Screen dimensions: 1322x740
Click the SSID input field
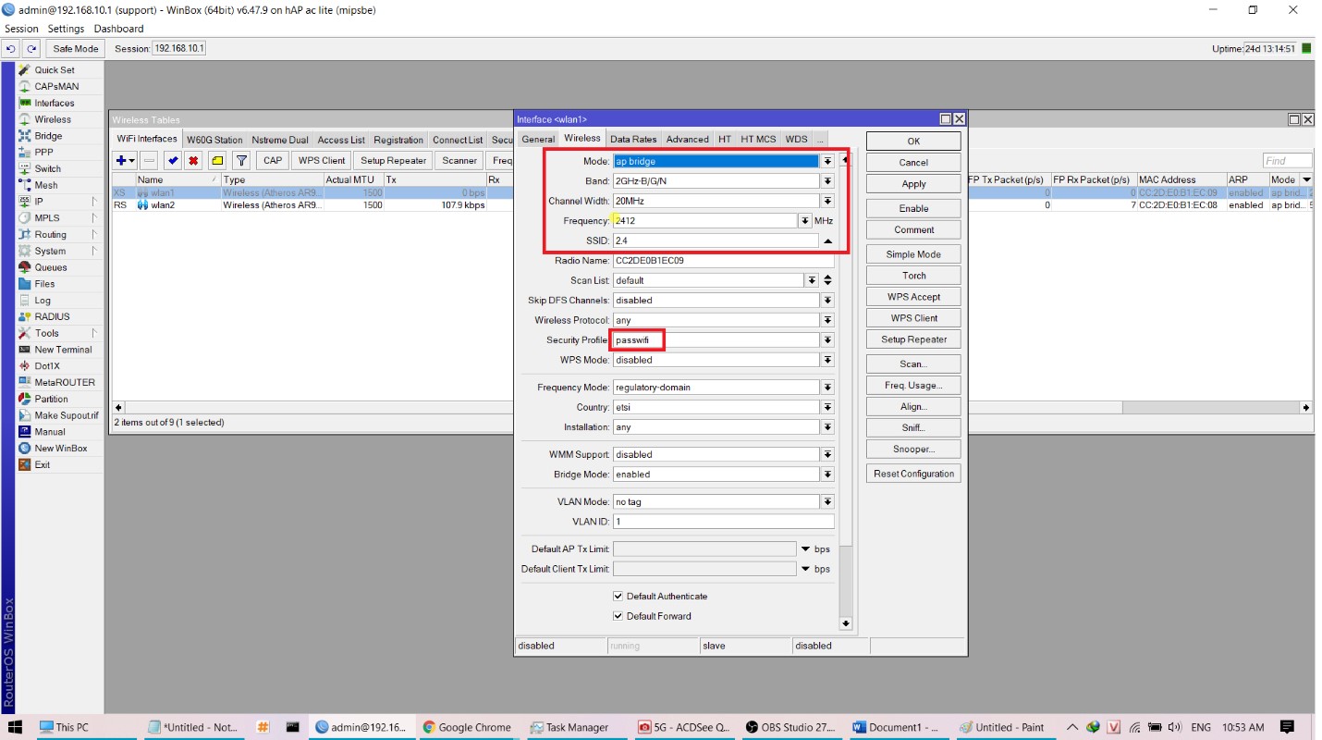coord(716,240)
